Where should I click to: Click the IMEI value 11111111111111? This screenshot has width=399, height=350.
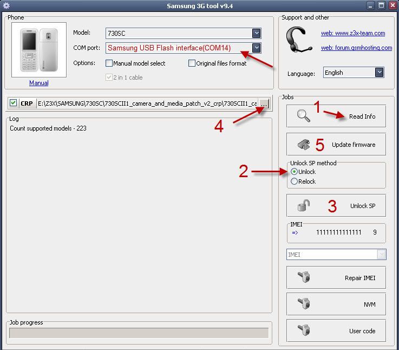[x=338, y=232]
